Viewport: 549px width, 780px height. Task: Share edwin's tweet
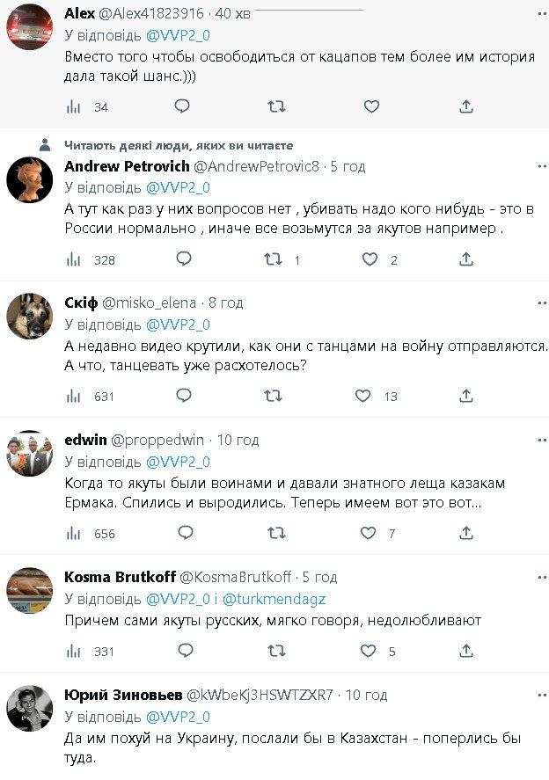(466, 533)
